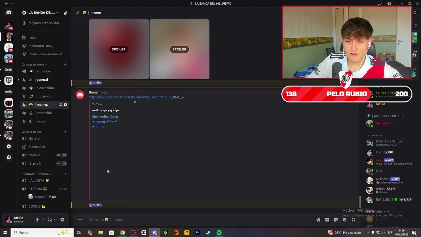Create channel in Canales de texto
421x237 pixels.
(65, 65)
